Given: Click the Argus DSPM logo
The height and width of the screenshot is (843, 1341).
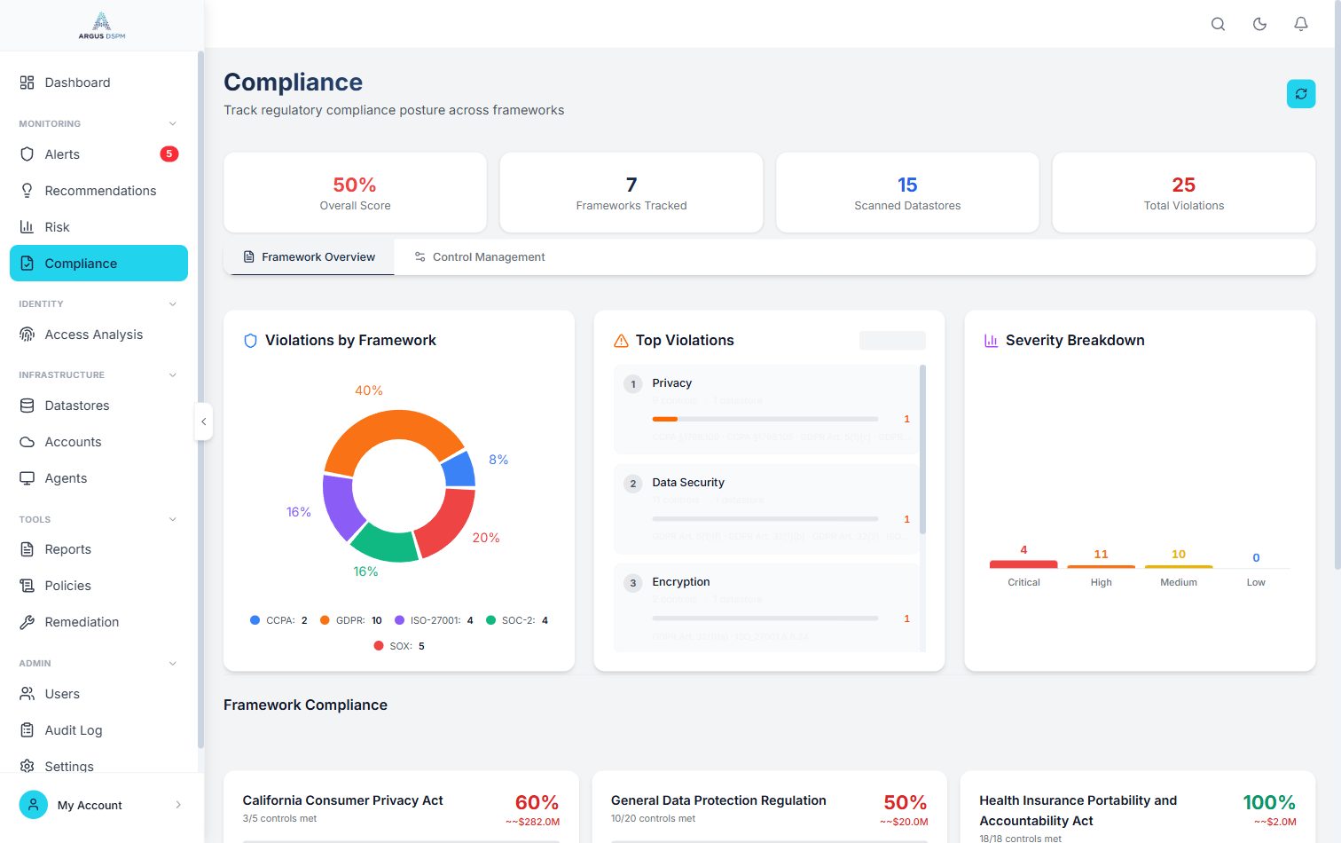Looking at the screenshot, I should pyautogui.click(x=102, y=26).
